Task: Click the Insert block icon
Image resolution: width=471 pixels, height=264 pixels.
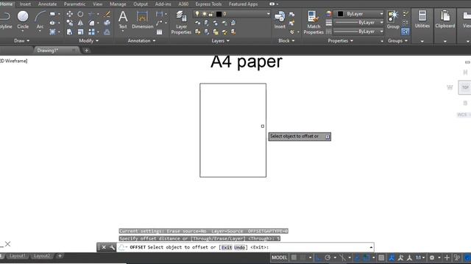Action: pos(280,20)
